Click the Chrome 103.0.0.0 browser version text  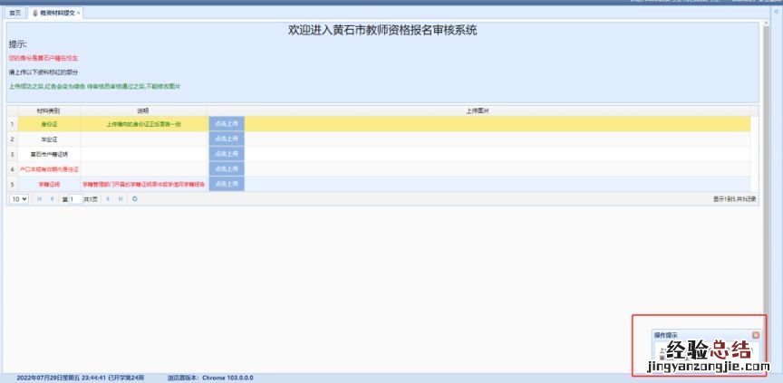coord(227,378)
